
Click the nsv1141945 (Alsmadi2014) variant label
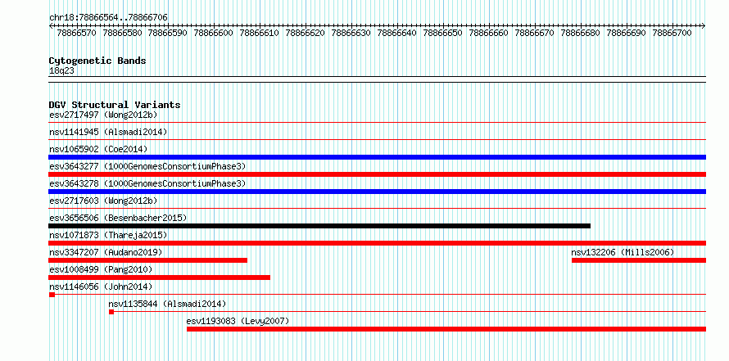(108, 132)
